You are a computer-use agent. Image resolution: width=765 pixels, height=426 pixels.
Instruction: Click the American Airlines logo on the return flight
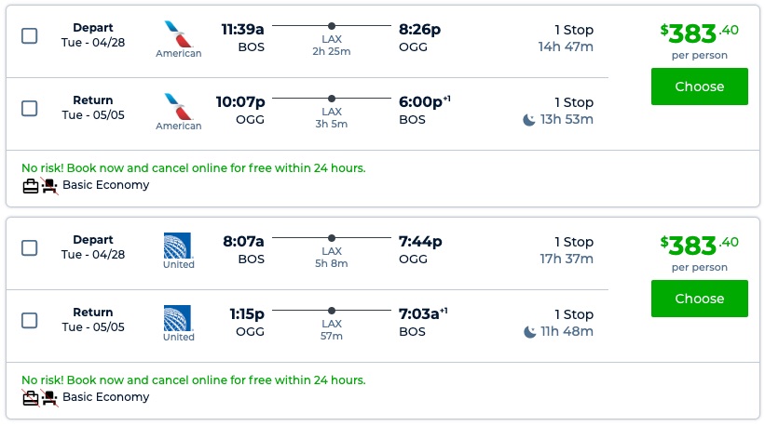[x=178, y=107]
